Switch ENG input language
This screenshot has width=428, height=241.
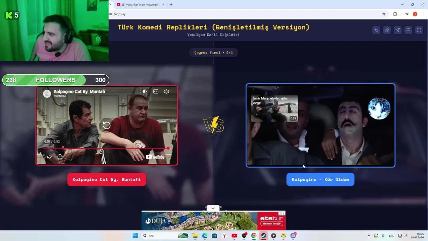point(391,236)
